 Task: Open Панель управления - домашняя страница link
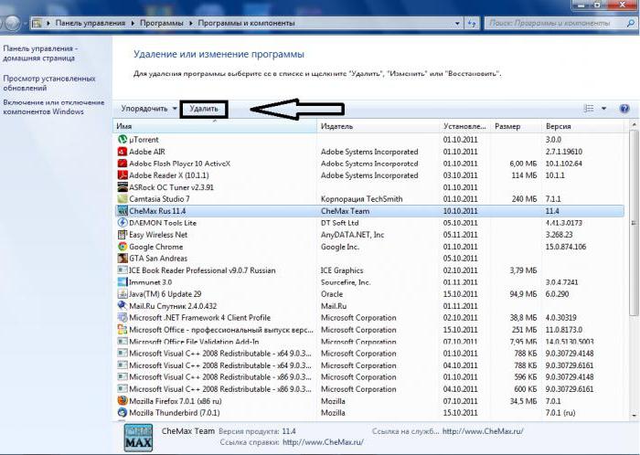pos(40,53)
